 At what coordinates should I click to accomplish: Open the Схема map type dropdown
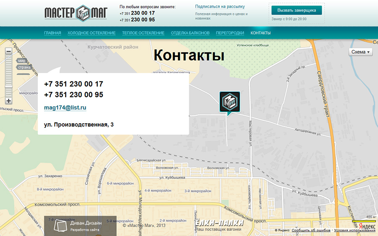[360, 52]
